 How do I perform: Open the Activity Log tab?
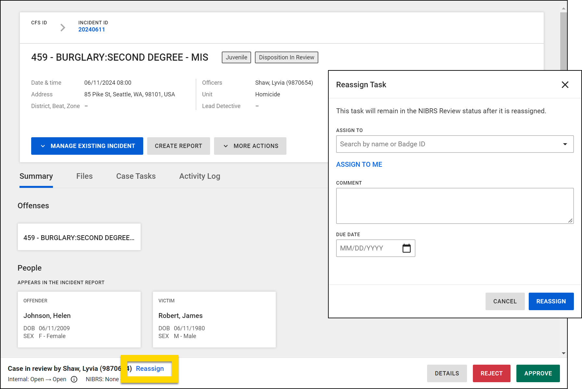tap(199, 176)
